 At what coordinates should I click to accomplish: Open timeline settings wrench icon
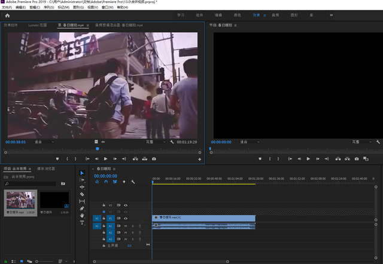pyautogui.click(x=133, y=182)
